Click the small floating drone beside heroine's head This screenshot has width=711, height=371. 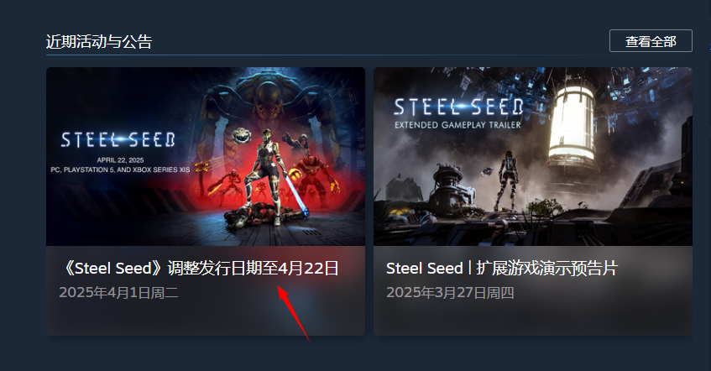(x=241, y=136)
